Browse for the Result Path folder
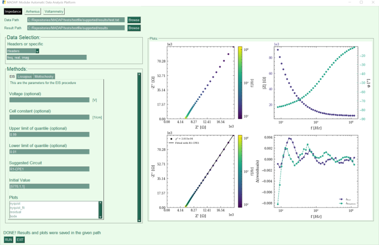 click(x=134, y=28)
